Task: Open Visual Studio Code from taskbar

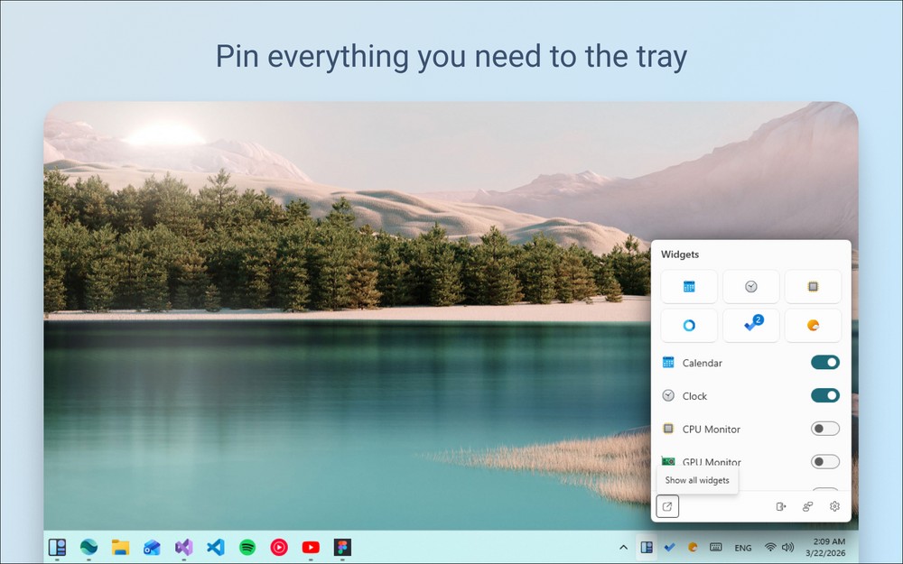Action: click(215, 547)
